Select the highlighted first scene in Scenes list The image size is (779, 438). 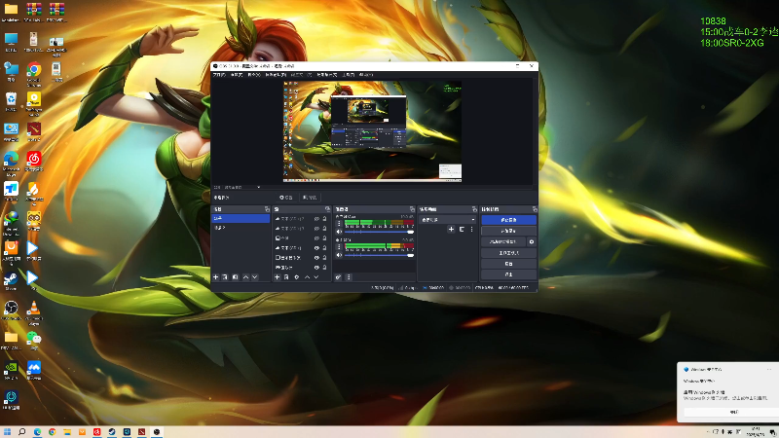241,218
